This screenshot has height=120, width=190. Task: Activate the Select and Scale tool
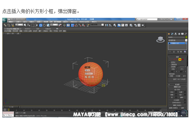(48, 25)
